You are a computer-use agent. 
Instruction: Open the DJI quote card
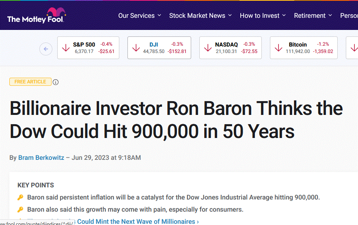click(x=159, y=48)
